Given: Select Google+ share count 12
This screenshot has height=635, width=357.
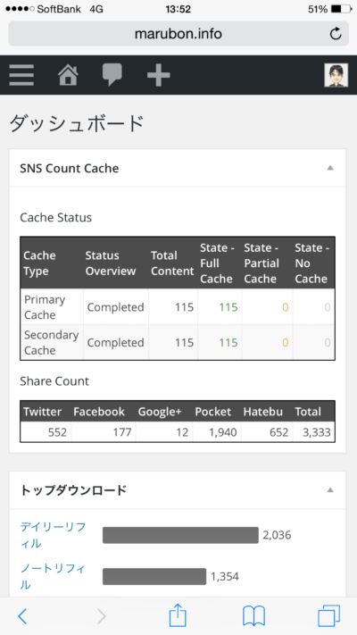Looking at the screenshot, I should click(183, 432).
